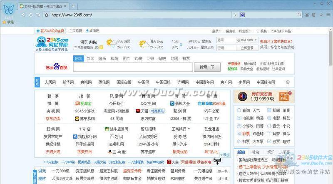Viewport: 333px width, 184px height.
Task: Click the 天猫精选 绿色家电 promo link
Action: click(x=196, y=162)
